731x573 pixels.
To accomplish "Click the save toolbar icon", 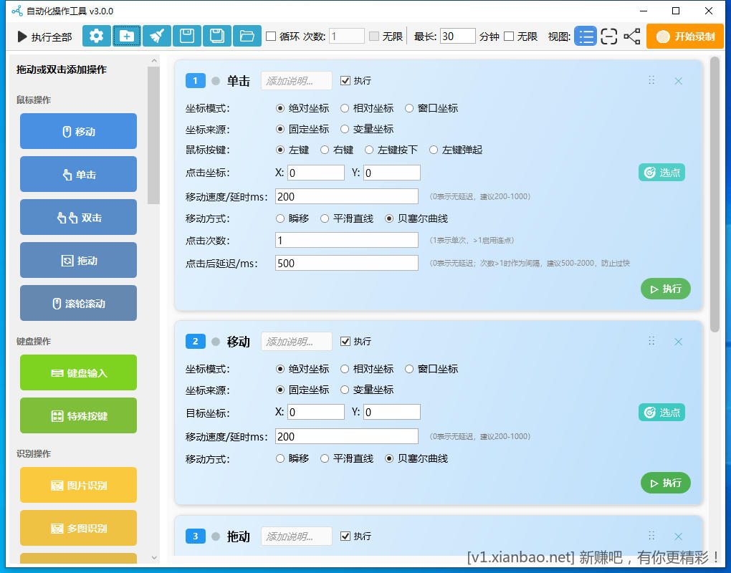I will 186,36.
